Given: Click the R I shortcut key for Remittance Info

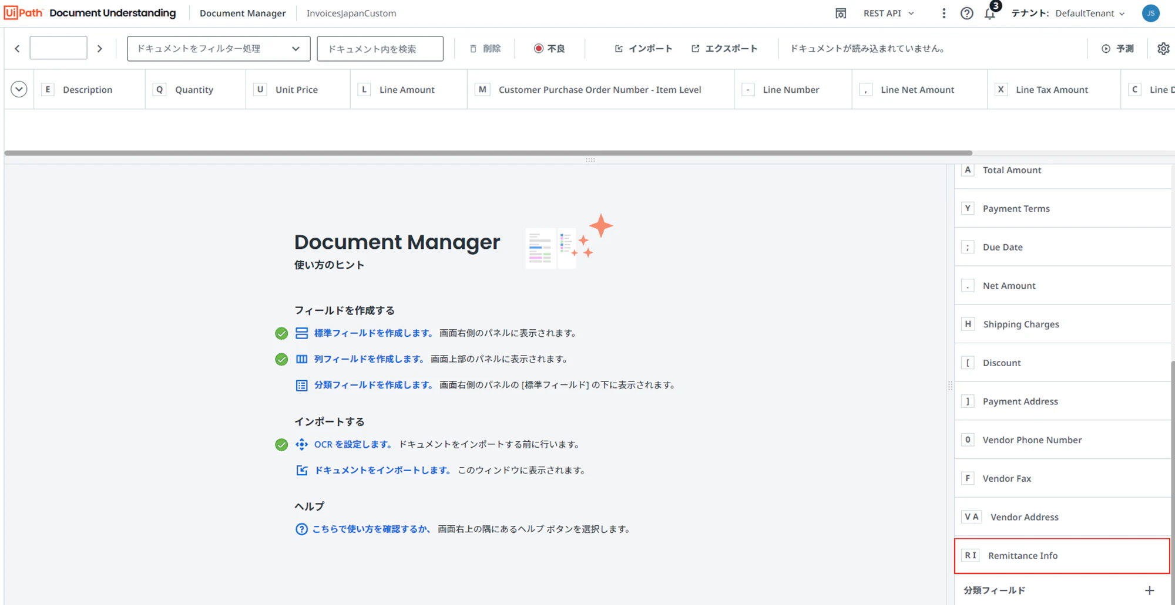Looking at the screenshot, I should pos(970,555).
